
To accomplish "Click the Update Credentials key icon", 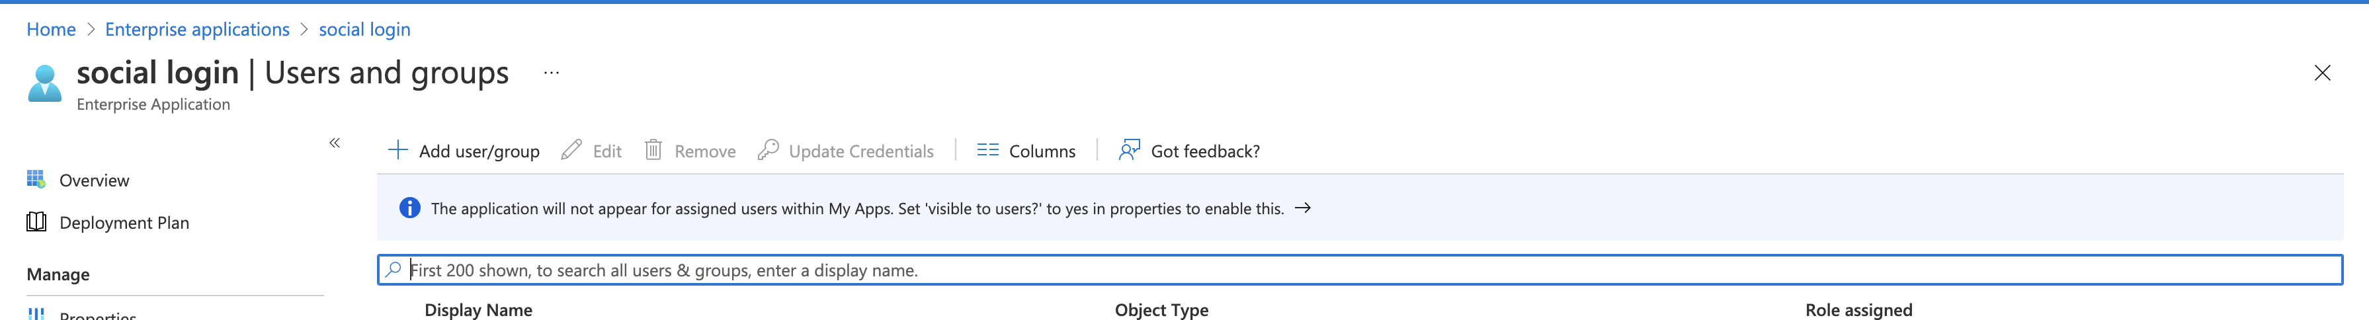I will tap(768, 150).
